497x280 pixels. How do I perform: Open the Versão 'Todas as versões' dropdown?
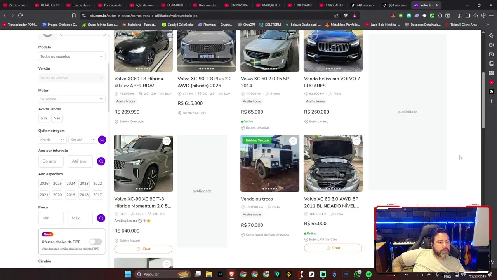pos(72,78)
